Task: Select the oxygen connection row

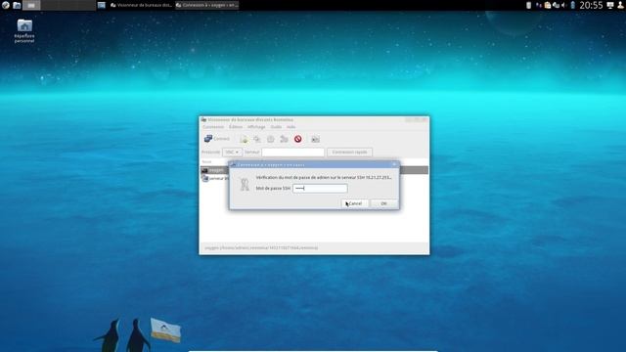Action: pyautogui.click(x=215, y=170)
